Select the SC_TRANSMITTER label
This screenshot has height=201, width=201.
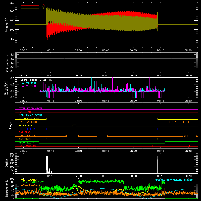[x=29, y=122]
